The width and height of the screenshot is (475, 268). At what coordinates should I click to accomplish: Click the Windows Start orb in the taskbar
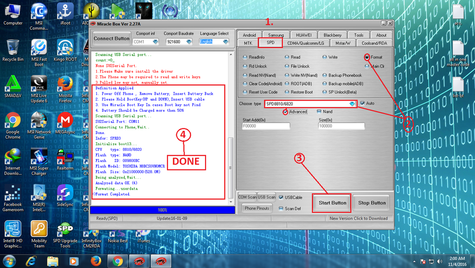tap(9, 261)
